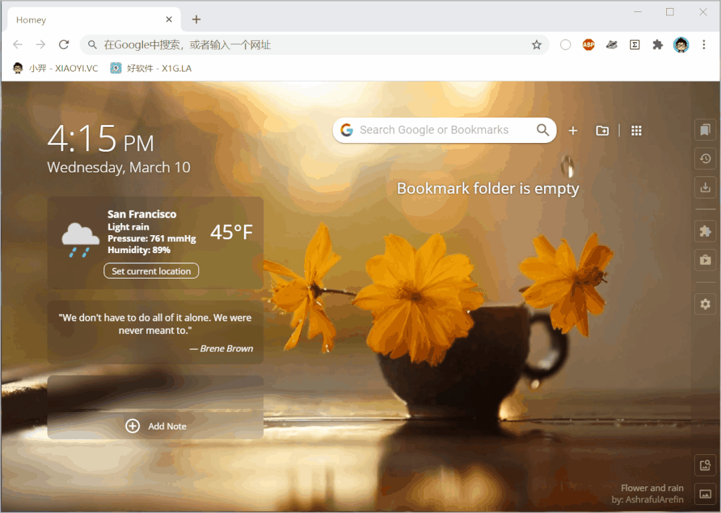Image resolution: width=721 pixels, height=513 pixels.
Task: Click the Flower and rain photo credit
Action: 652,488
